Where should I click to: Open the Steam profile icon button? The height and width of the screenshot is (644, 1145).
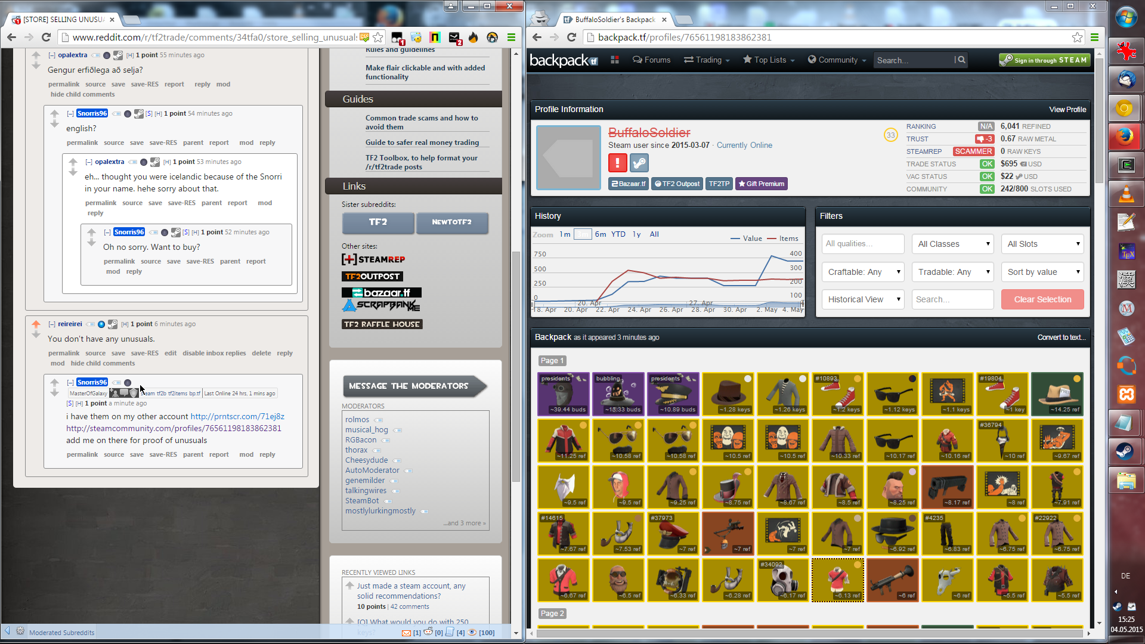point(639,162)
